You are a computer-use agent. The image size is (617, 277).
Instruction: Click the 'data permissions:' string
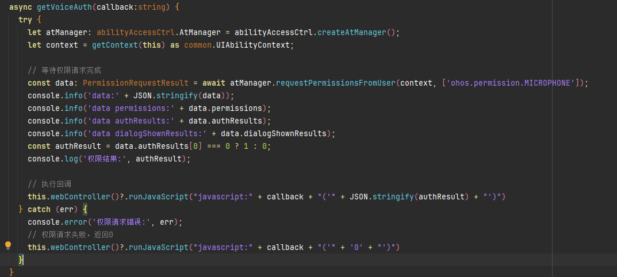tap(131, 108)
